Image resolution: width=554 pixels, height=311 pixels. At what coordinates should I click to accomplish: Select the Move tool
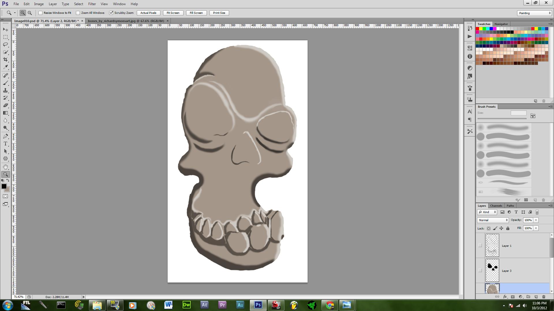5,30
